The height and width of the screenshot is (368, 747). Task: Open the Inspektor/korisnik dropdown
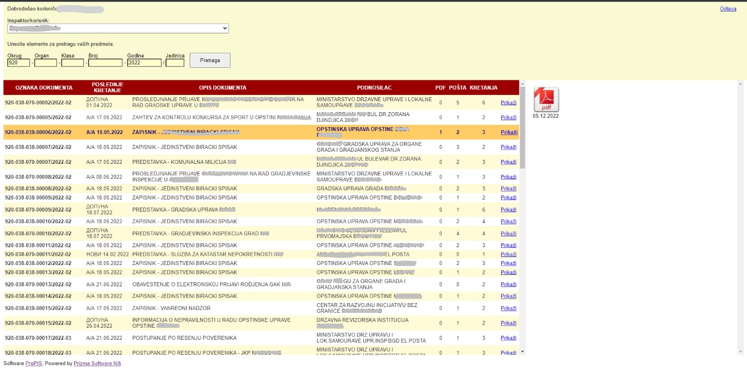coord(118,28)
